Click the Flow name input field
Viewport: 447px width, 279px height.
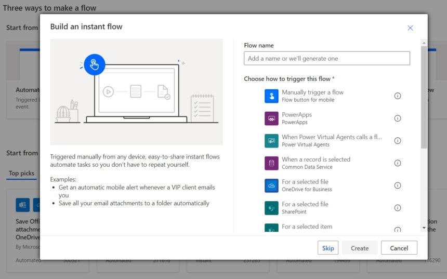click(x=327, y=58)
